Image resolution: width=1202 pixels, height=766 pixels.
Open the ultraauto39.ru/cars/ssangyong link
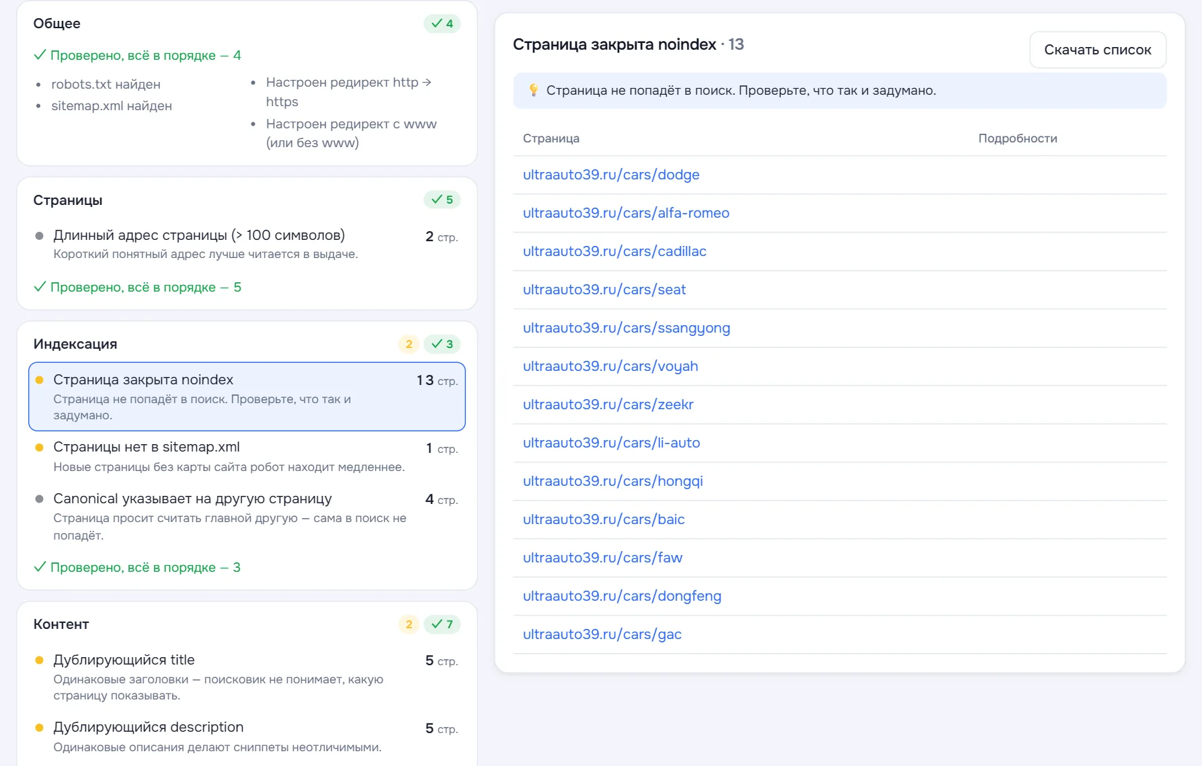point(627,328)
